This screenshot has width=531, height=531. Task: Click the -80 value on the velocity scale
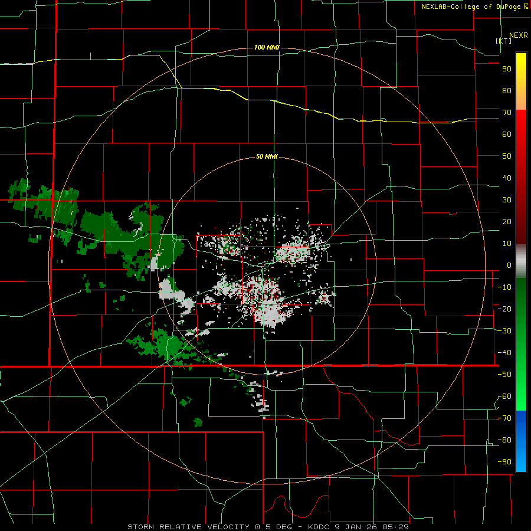(x=504, y=440)
